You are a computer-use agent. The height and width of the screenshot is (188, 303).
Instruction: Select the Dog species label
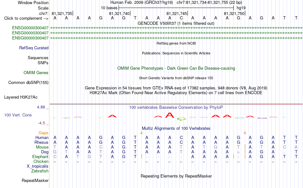coord(45,152)
